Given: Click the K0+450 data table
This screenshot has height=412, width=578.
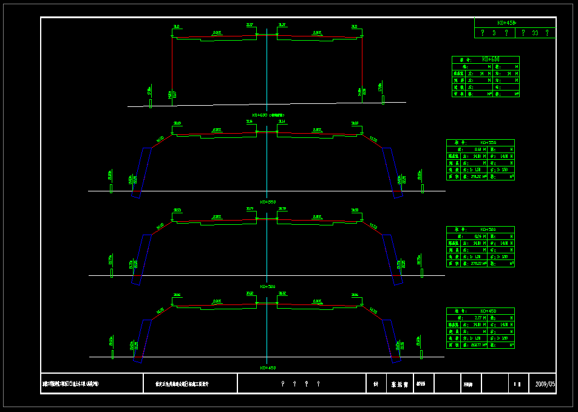Looking at the screenshot, I should (x=480, y=328).
